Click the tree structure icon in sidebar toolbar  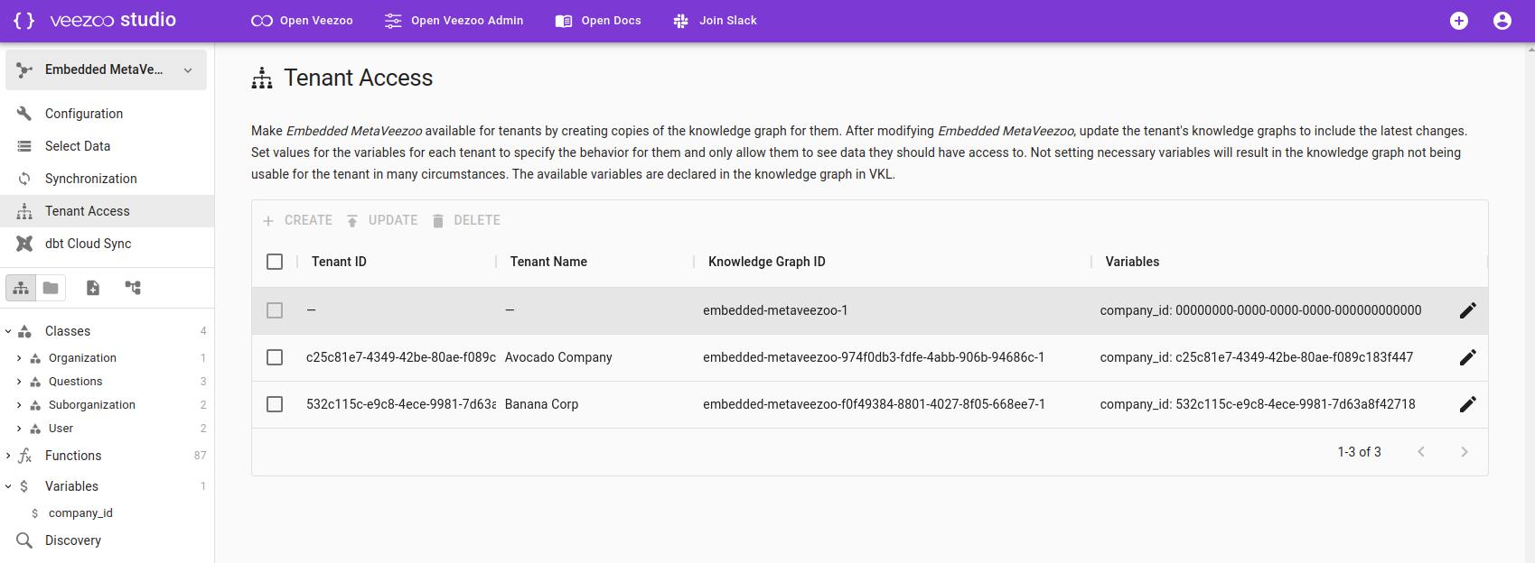pyautogui.click(x=133, y=288)
